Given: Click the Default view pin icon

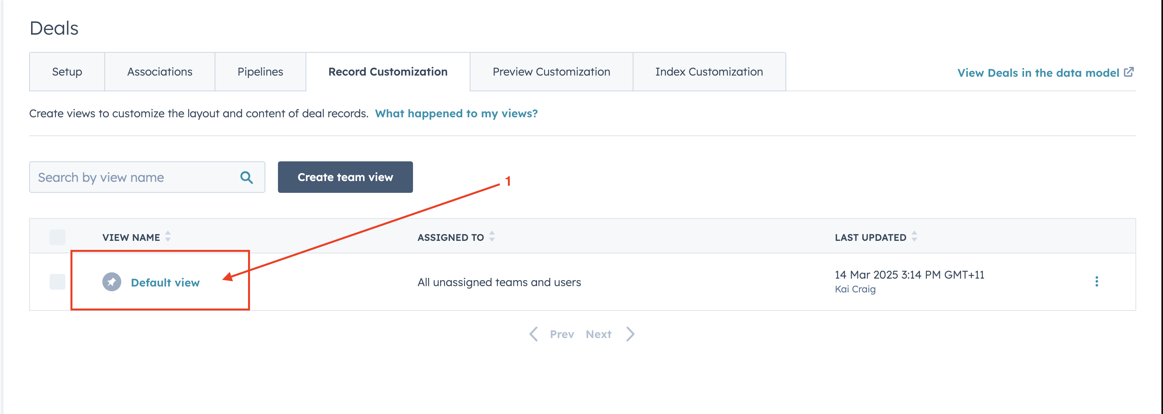Looking at the screenshot, I should 111,282.
